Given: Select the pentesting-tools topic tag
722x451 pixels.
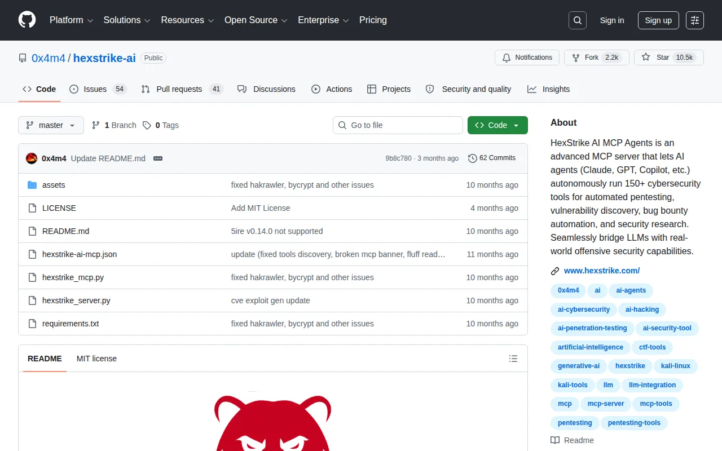Looking at the screenshot, I should [x=635, y=423].
